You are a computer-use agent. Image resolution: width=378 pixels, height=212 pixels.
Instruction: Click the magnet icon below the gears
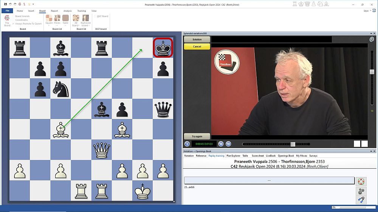(x=361, y=200)
